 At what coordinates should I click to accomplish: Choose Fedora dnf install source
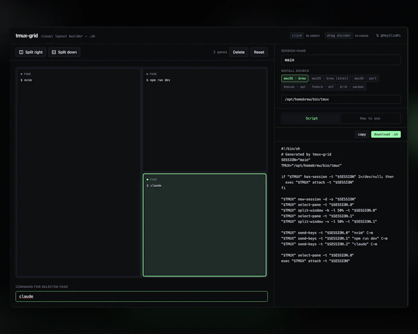click(322, 87)
